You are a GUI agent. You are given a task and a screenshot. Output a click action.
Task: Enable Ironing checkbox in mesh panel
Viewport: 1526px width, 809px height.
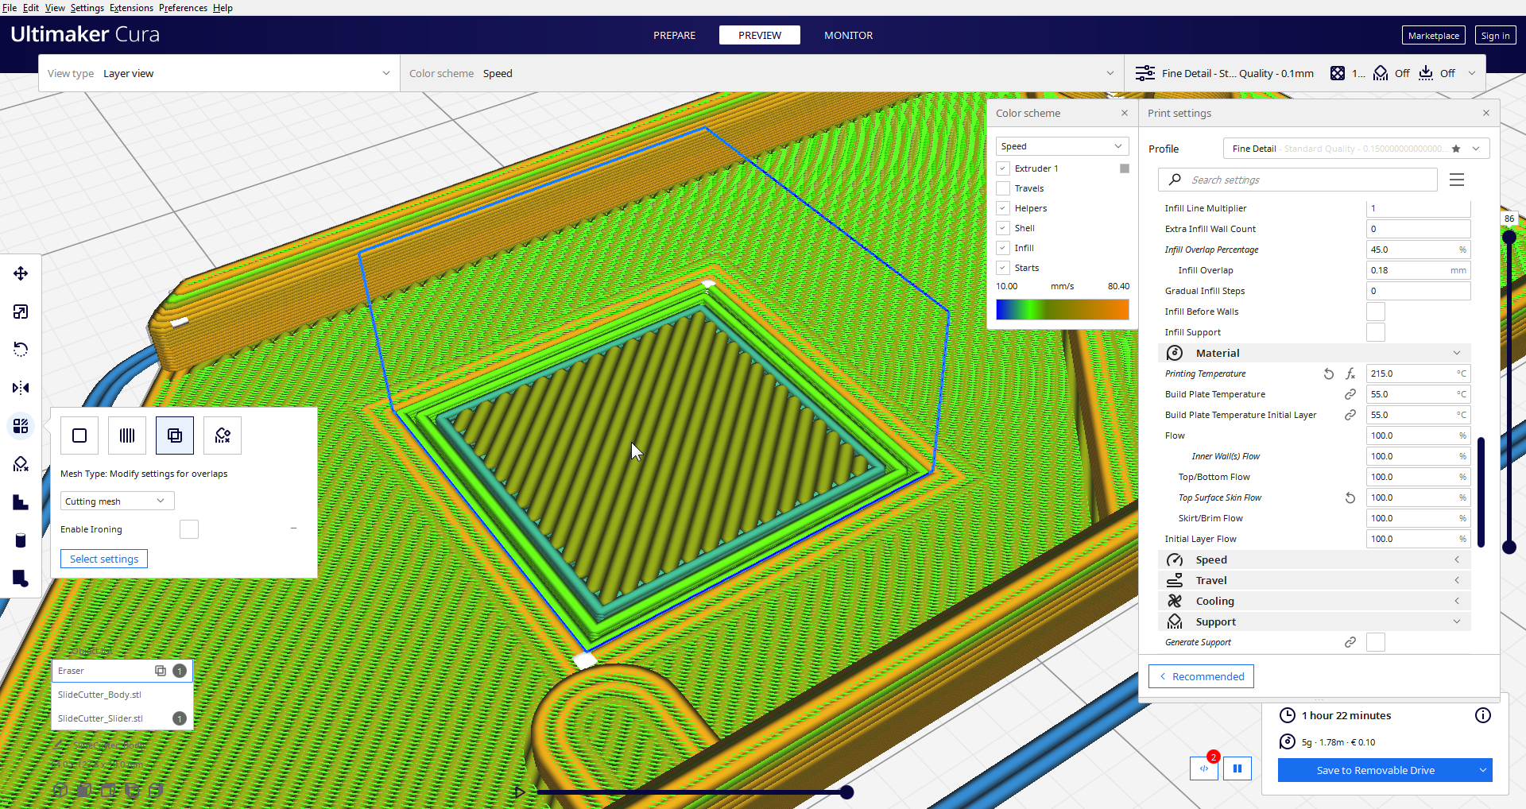tap(189, 529)
